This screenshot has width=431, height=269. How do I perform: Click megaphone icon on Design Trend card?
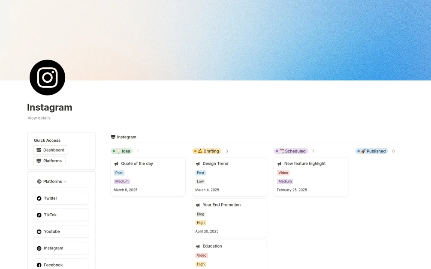198,164
